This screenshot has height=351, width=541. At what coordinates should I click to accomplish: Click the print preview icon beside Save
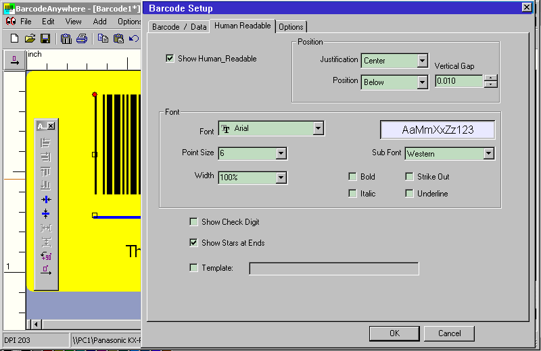point(66,38)
